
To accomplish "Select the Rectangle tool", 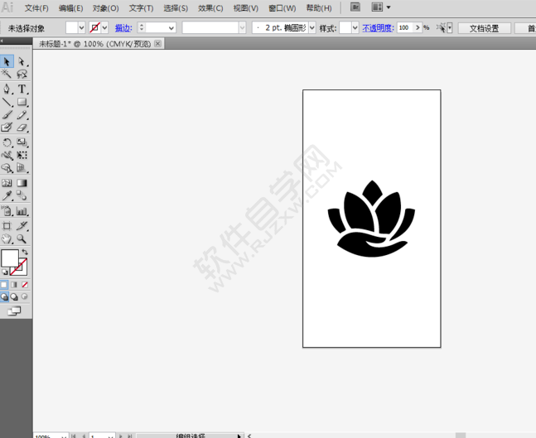I will point(22,102).
